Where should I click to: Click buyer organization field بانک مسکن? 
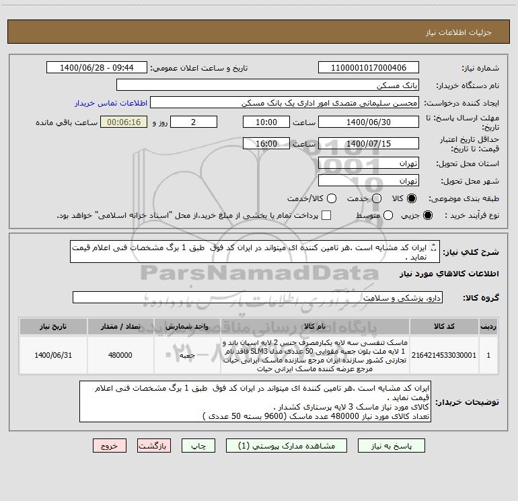point(268,85)
